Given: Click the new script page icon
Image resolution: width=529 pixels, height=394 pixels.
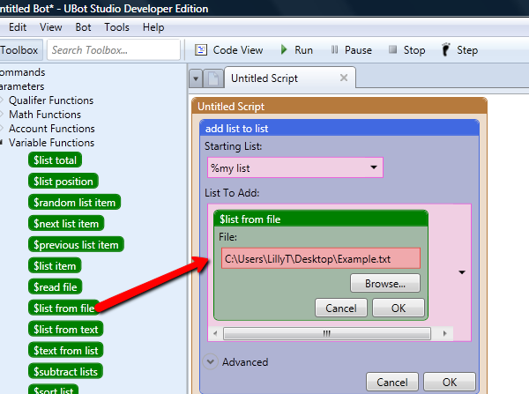Looking at the screenshot, I should point(213,78).
